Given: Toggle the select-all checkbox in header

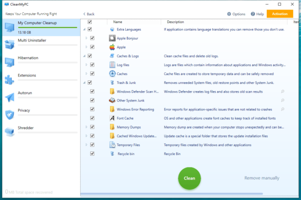Looking at the screenshot, I should [x=90, y=22].
